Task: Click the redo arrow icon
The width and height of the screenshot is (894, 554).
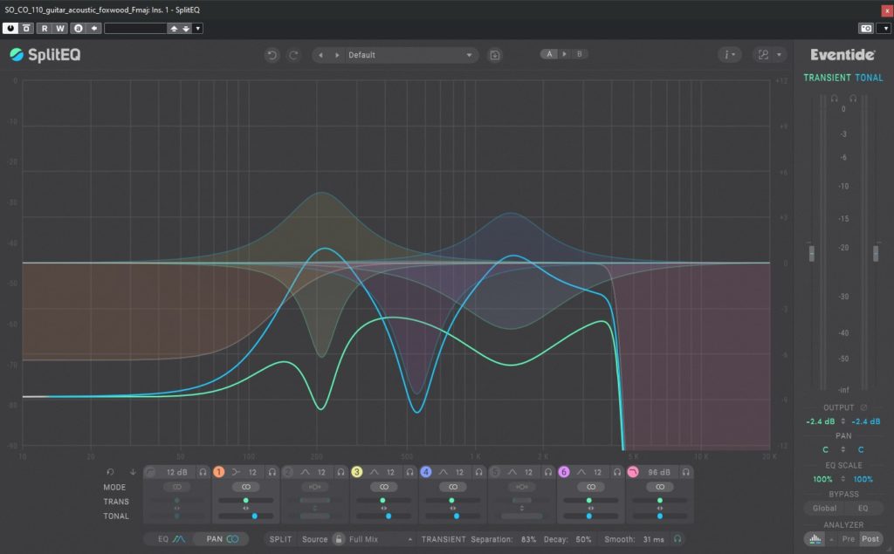Action: (x=293, y=55)
